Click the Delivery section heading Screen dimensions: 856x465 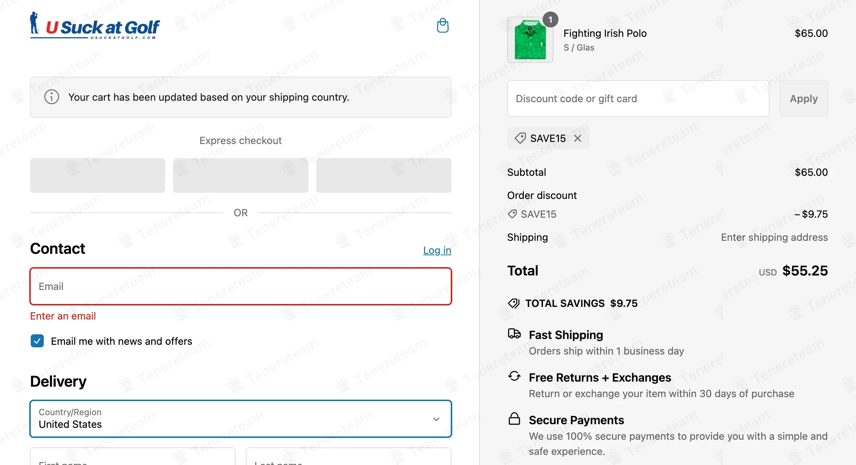tap(58, 381)
